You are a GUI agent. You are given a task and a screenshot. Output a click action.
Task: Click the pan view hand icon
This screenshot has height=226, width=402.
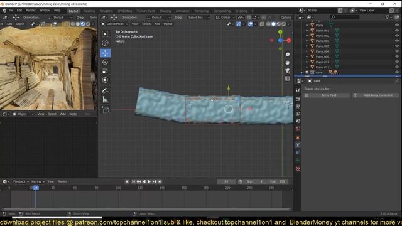[288, 63]
